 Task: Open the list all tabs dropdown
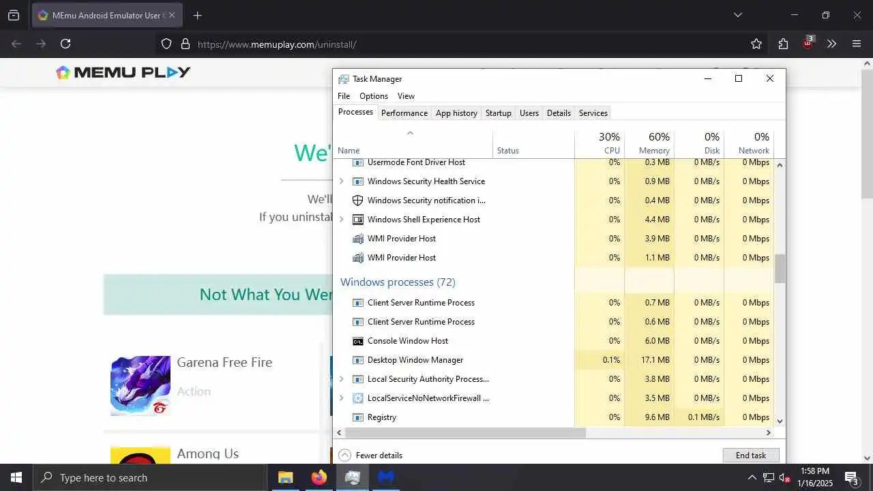[x=737, y=15]
